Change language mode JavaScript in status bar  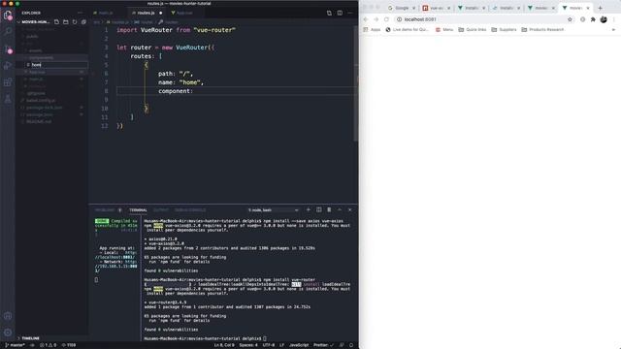[x=299, y=345]
